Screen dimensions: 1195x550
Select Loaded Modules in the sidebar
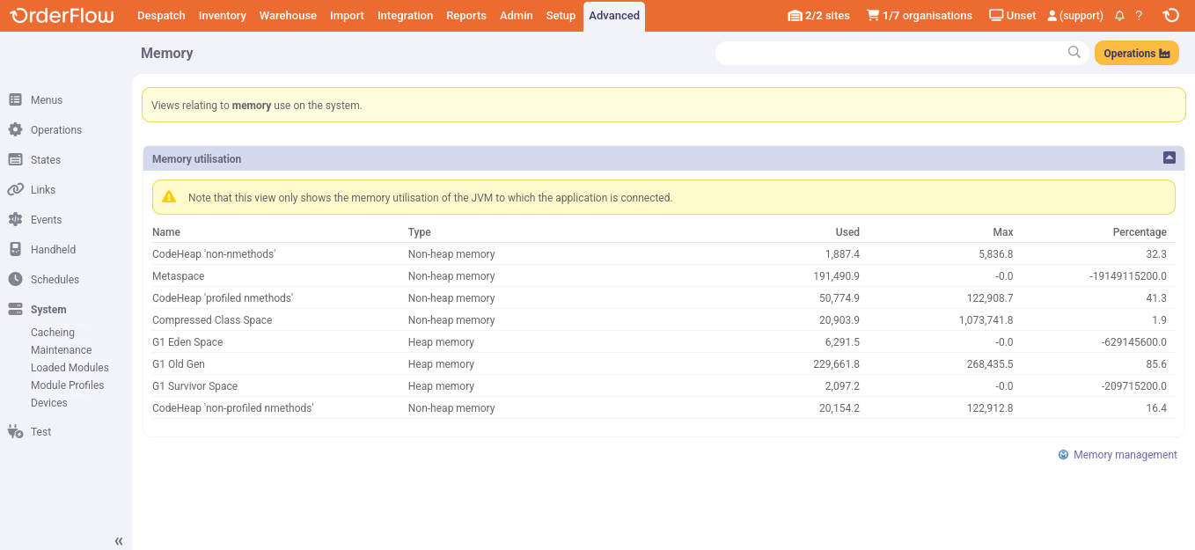70,367
